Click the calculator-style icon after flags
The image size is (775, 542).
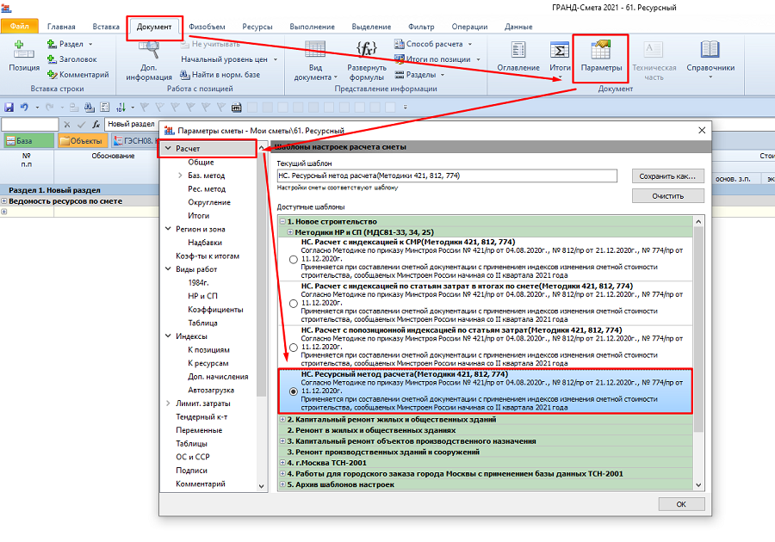coord(237,108)
